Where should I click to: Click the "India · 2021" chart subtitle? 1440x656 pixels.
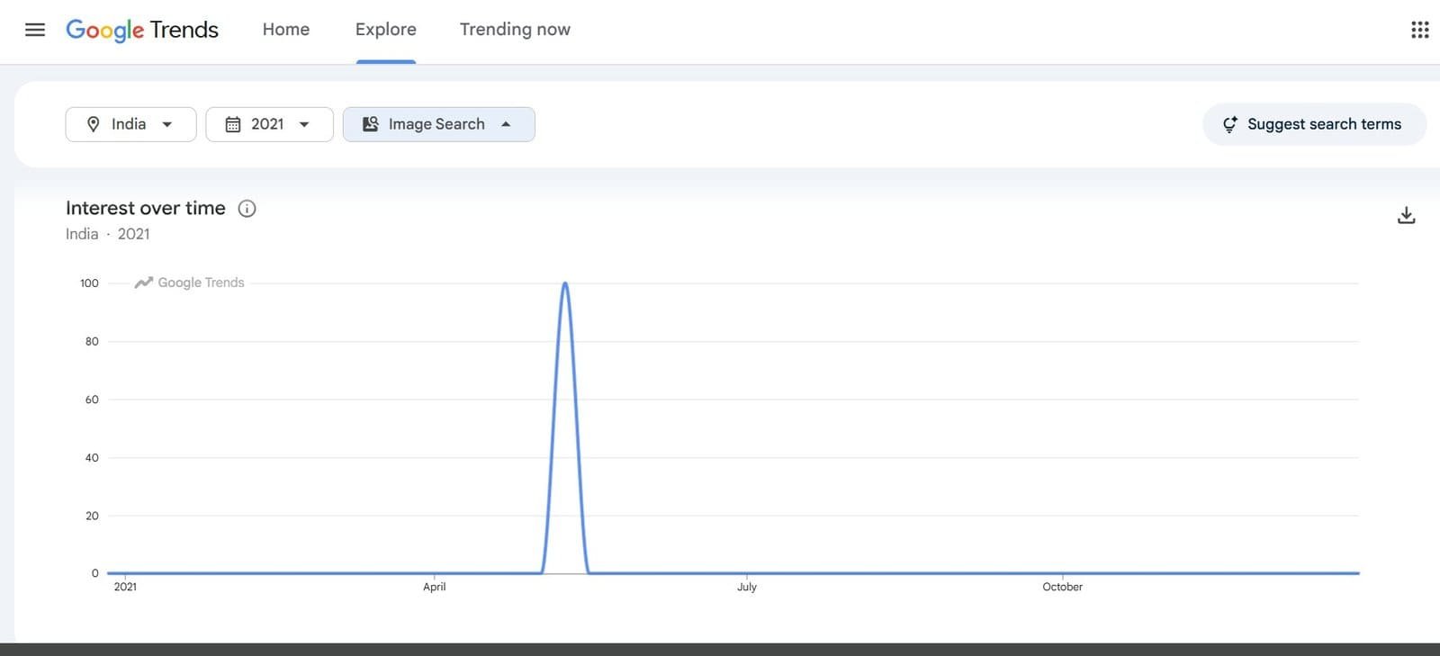point(108,234)
